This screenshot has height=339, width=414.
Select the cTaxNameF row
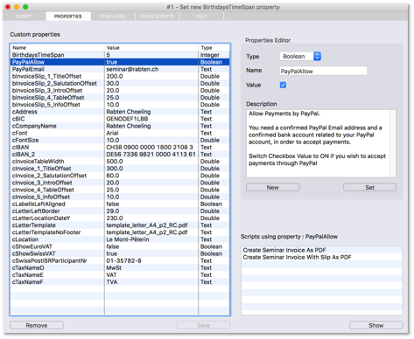point(120,281)
